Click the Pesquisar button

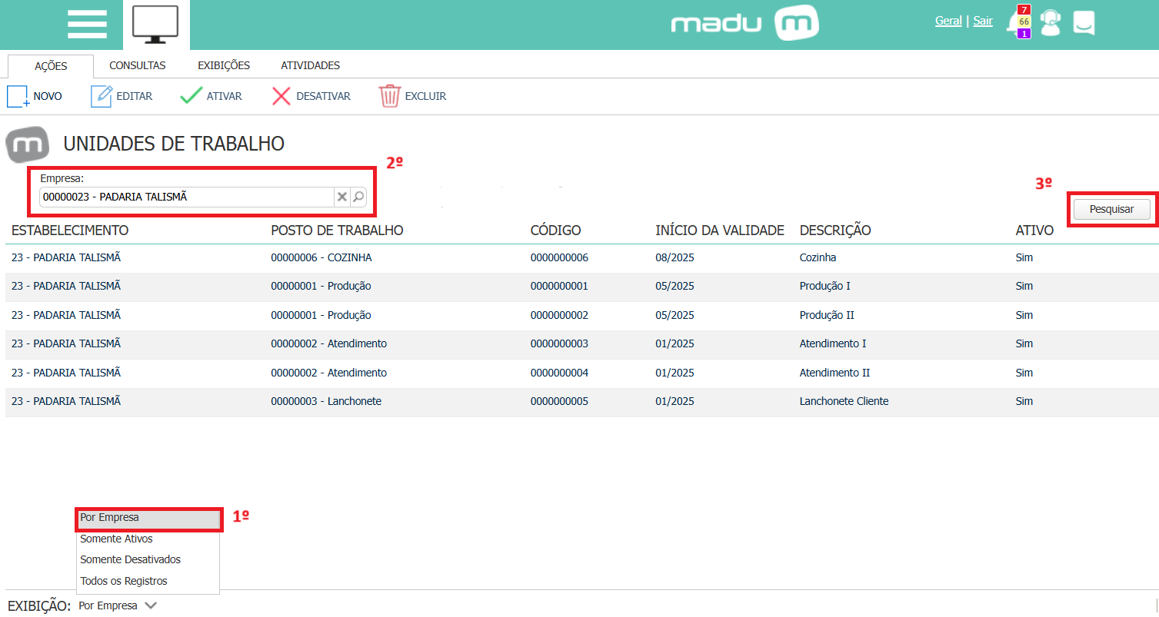[x=1112, y=209]
